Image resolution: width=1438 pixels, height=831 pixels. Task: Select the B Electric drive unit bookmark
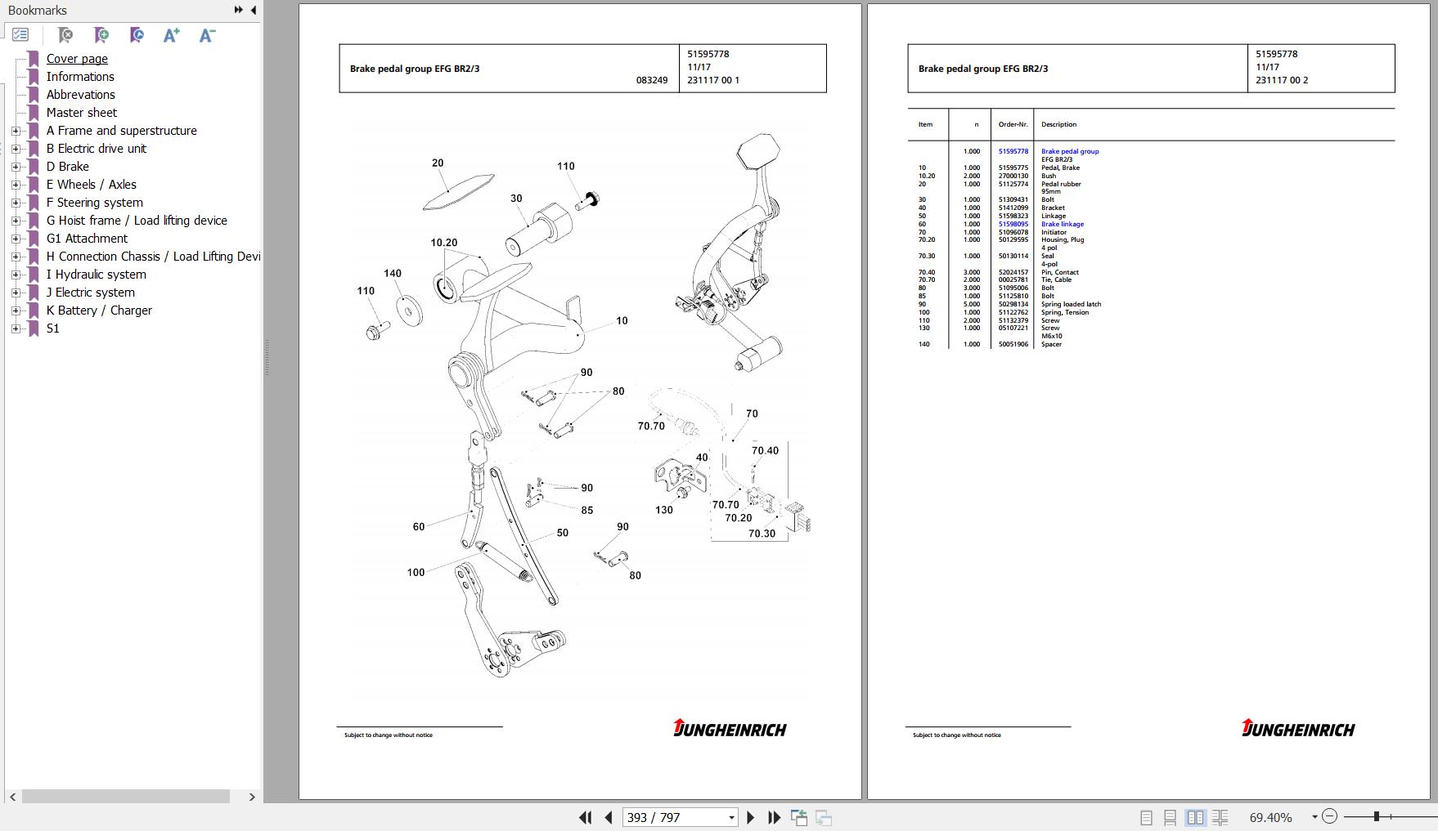coord(97,149)
